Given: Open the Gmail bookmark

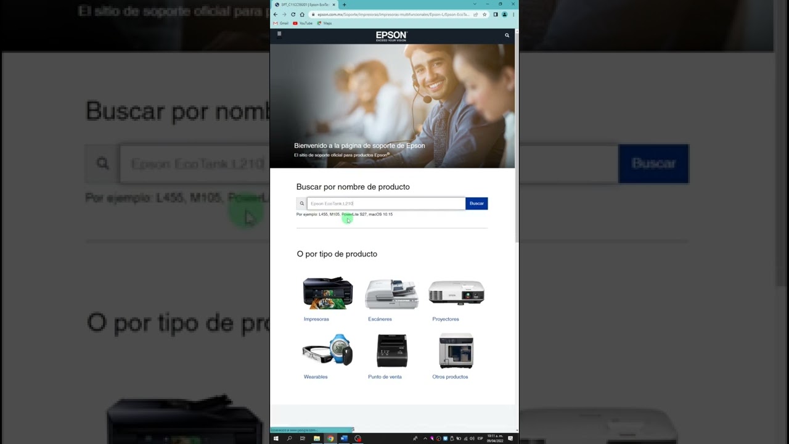Looking at the screenshot, I should click(x=281, y=23).
